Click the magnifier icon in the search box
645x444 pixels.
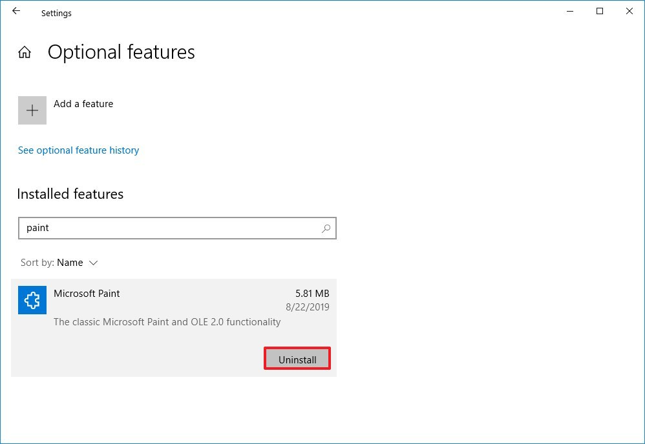[326, 228]
